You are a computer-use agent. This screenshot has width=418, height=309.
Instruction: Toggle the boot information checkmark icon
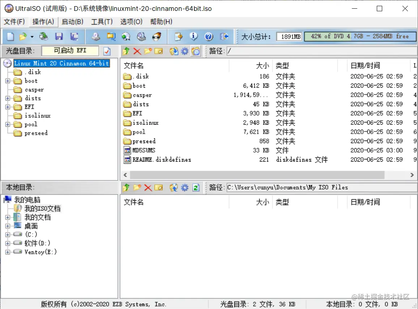click(107, 51)
